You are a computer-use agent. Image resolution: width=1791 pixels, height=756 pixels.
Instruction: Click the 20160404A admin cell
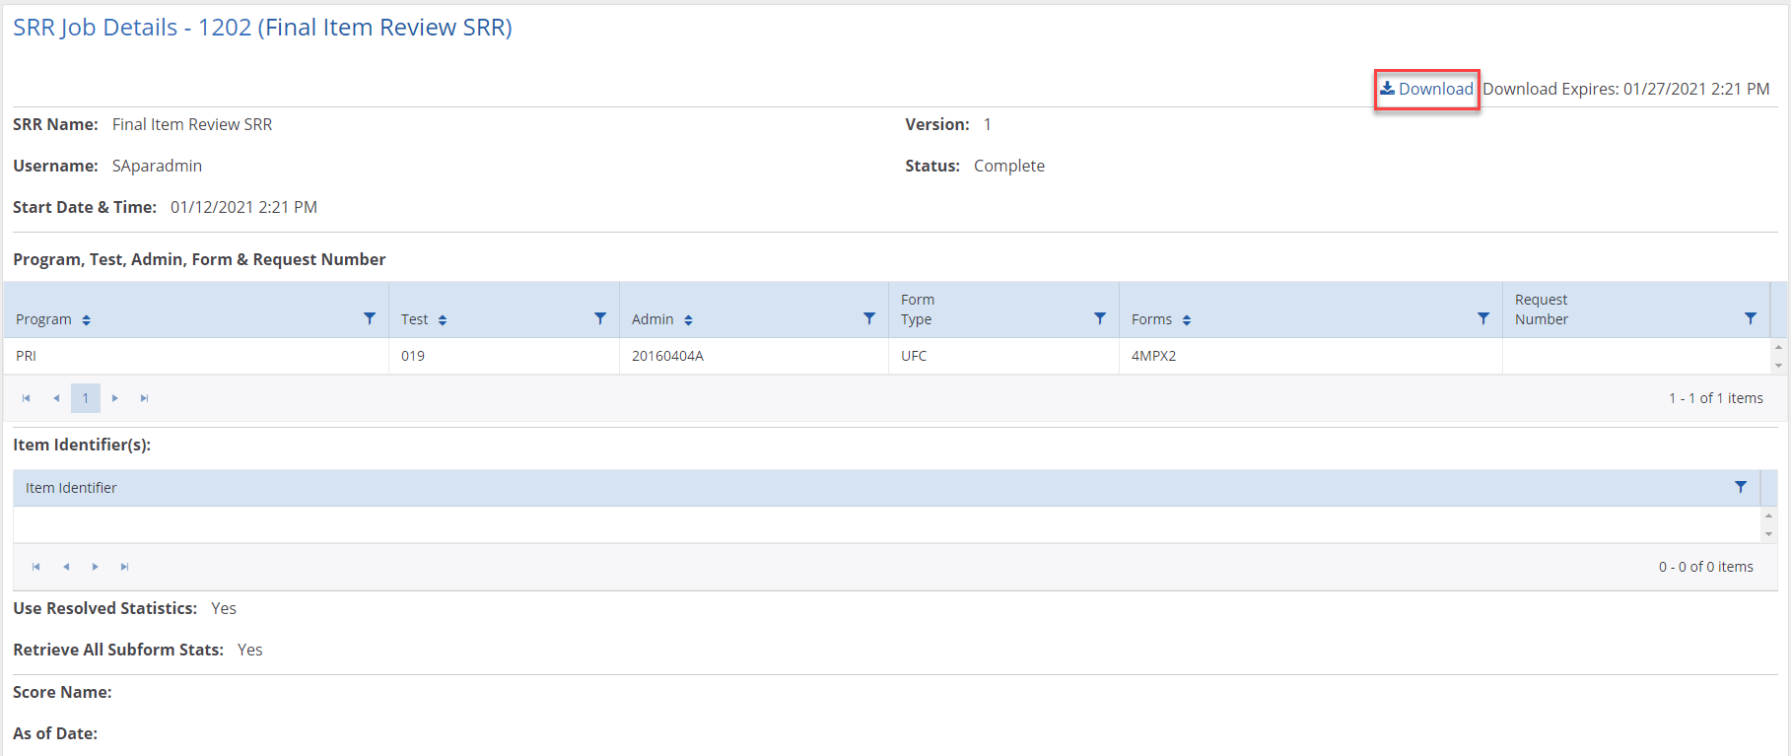pos(754,356)
